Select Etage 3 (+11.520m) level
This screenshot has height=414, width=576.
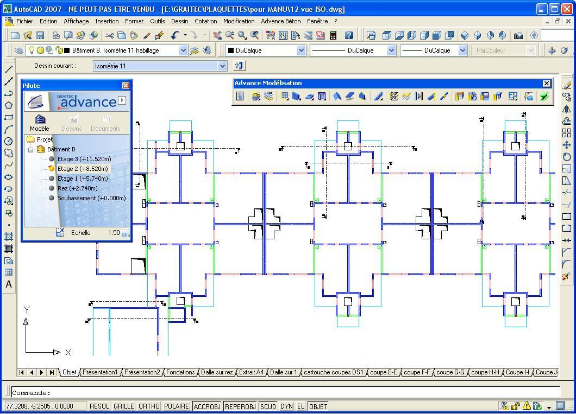coord(84,159)
